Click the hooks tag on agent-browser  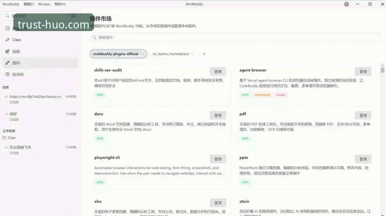click(281, 95)
